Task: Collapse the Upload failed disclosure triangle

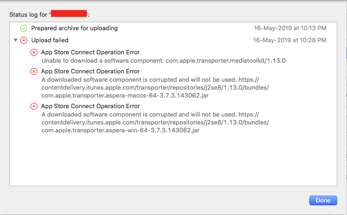Action: tap(16, 40)
